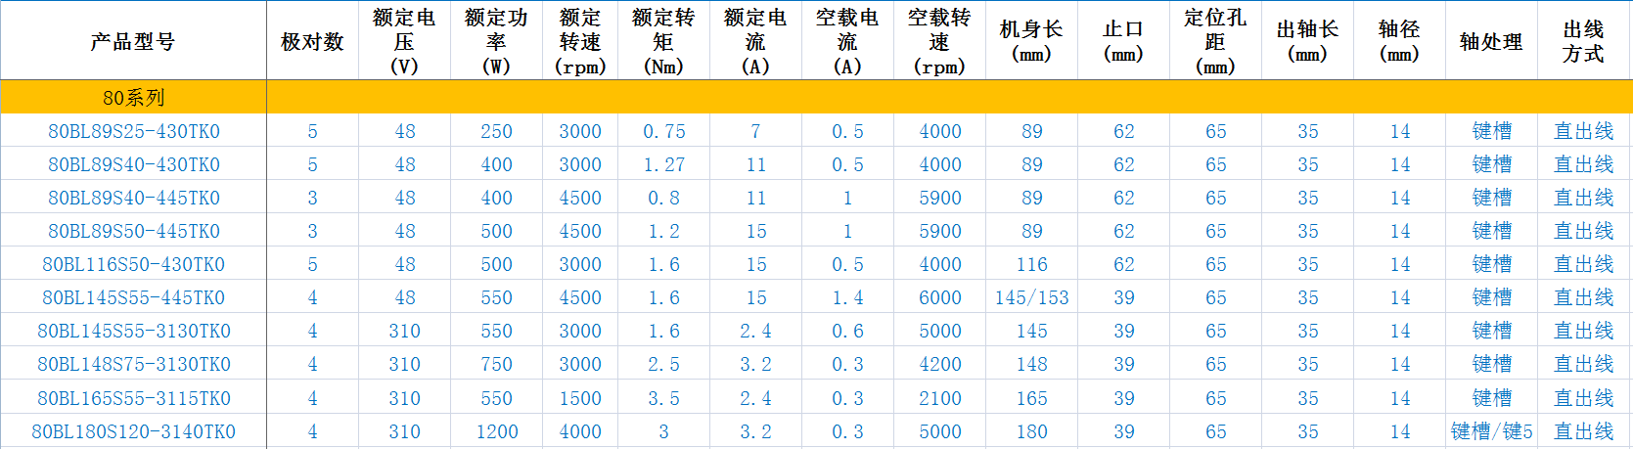Viewport: 1633px width, 449px height.
Task: Select the 空载转速 (rpm) header cell
Action: [x=939, y=41]
